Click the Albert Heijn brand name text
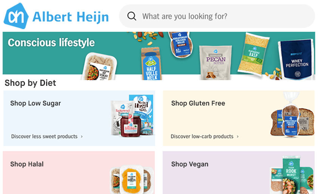The width and height of the screenshot is (319, 194). pyautogui.click(x=71, y=16)
